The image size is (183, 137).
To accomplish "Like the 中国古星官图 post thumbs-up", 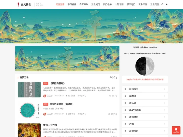I will tap(109, 114).
